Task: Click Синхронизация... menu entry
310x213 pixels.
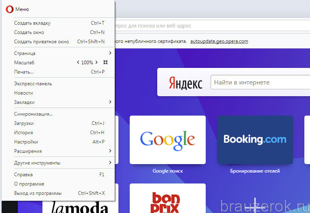Action: click(x=59, y=114)
